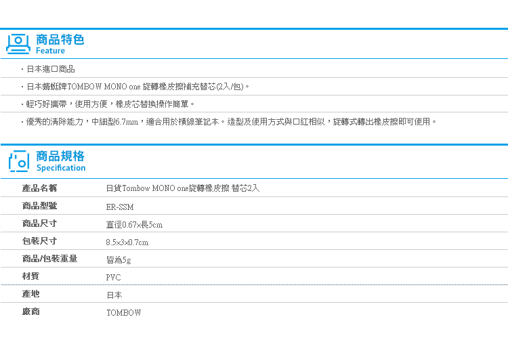Click the size value 直徑0.67x長5cm
508x340 pixels.
[x=135, y=224]
